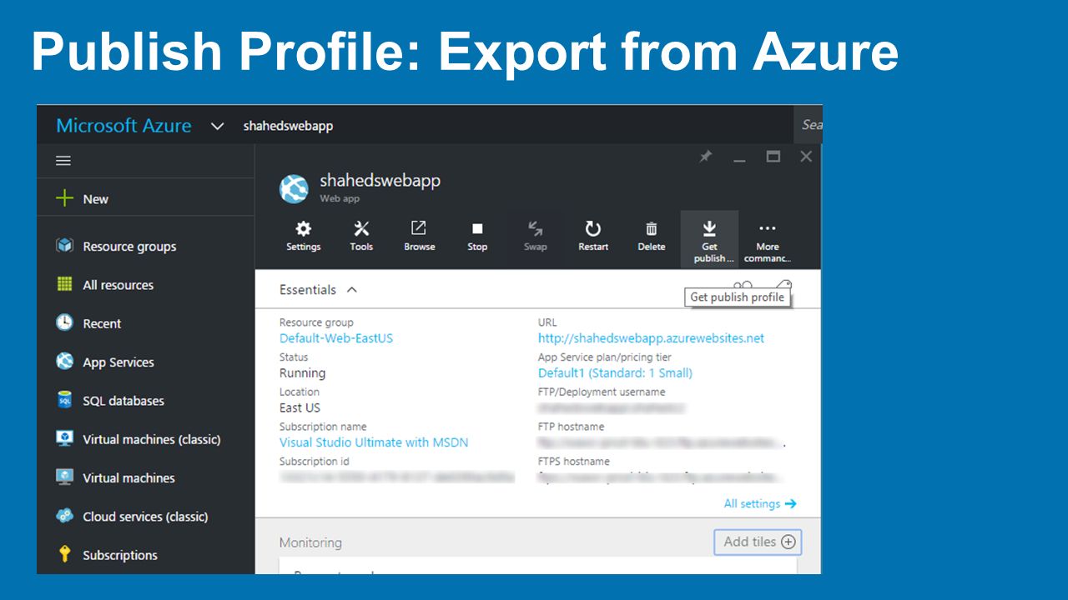This screenshot has width=1068, height=600.
Task: Delete the web app
Action: click(652, 236)
